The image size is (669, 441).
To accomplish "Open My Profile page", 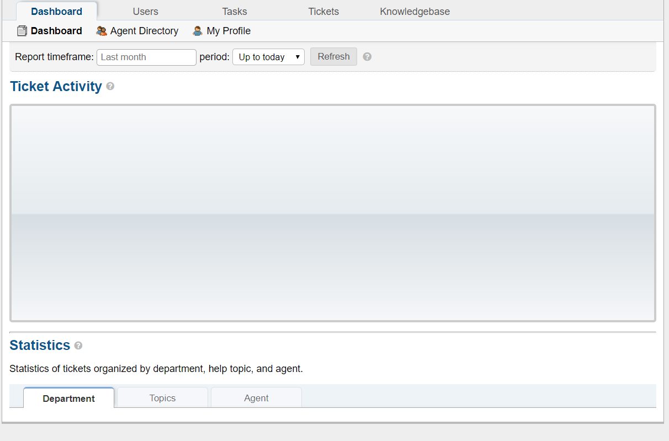I will pyautogui.click(x=229, y=31).
